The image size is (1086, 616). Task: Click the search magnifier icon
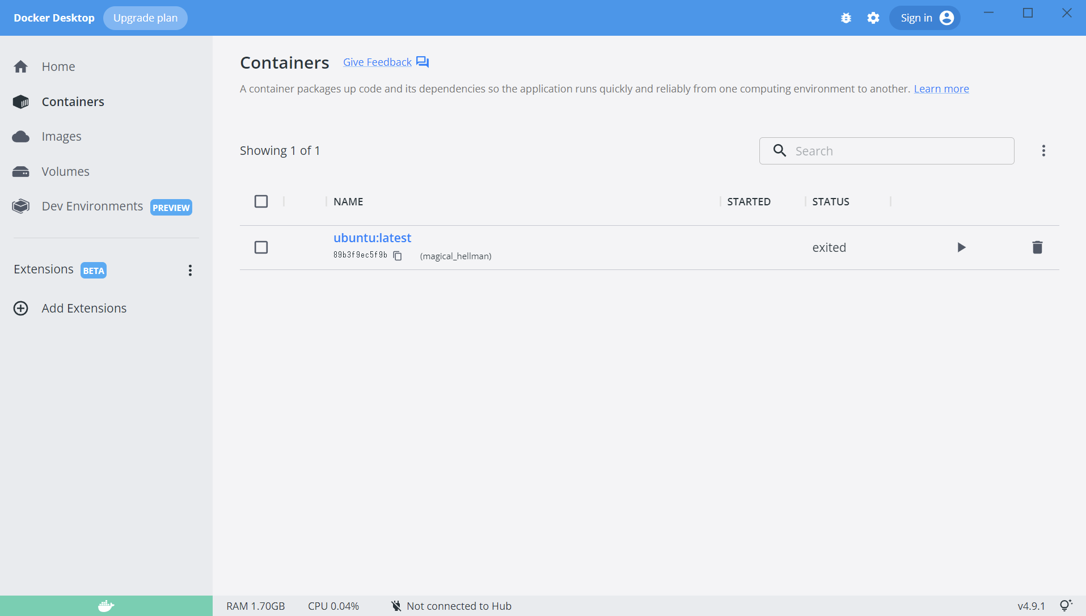780,150
